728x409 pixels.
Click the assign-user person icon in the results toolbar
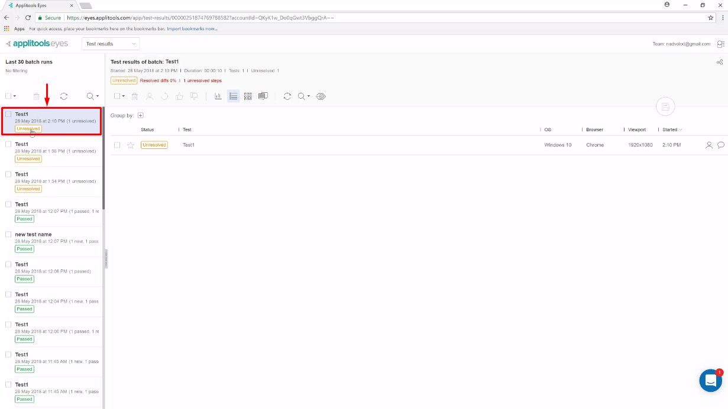(x=150, y=96)
